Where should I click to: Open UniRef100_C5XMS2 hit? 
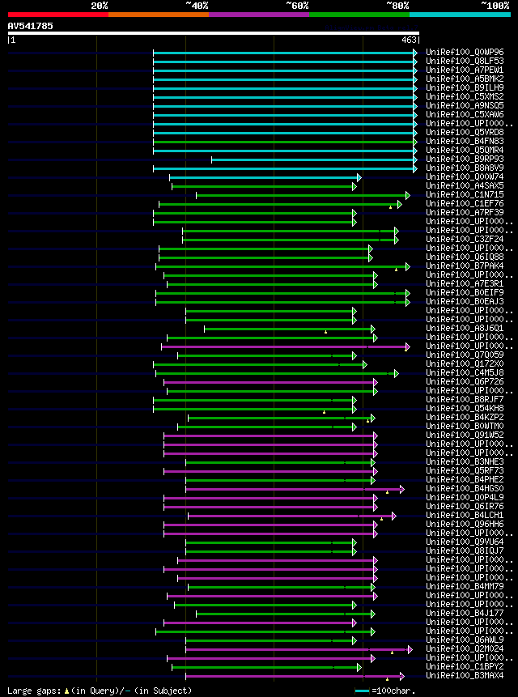coord(465,97)
